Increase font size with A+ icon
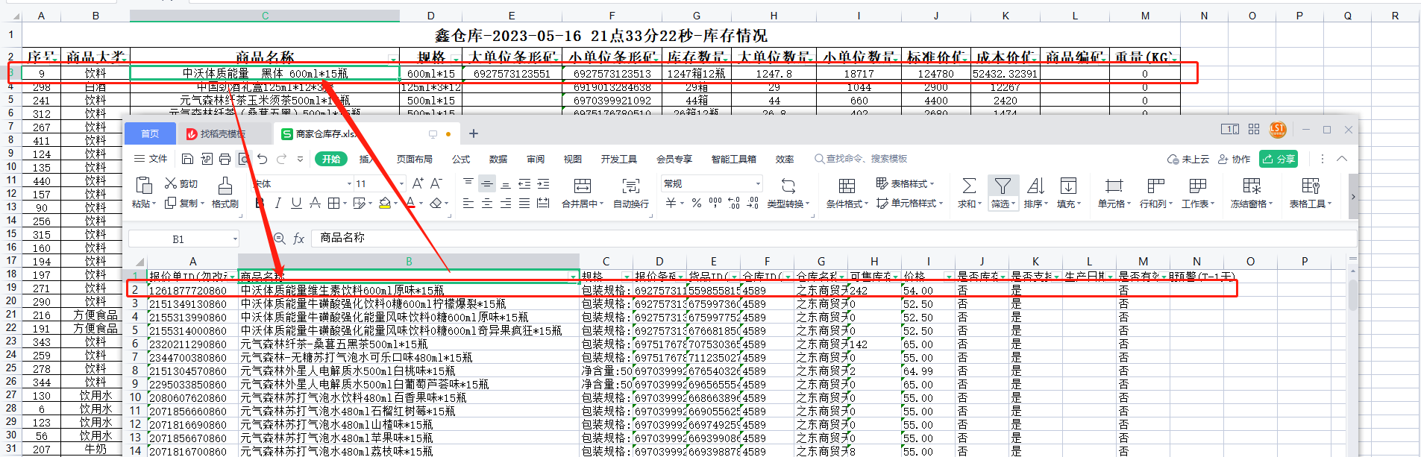This screenshot has width=1421, height=457. (x=418, y=183)
